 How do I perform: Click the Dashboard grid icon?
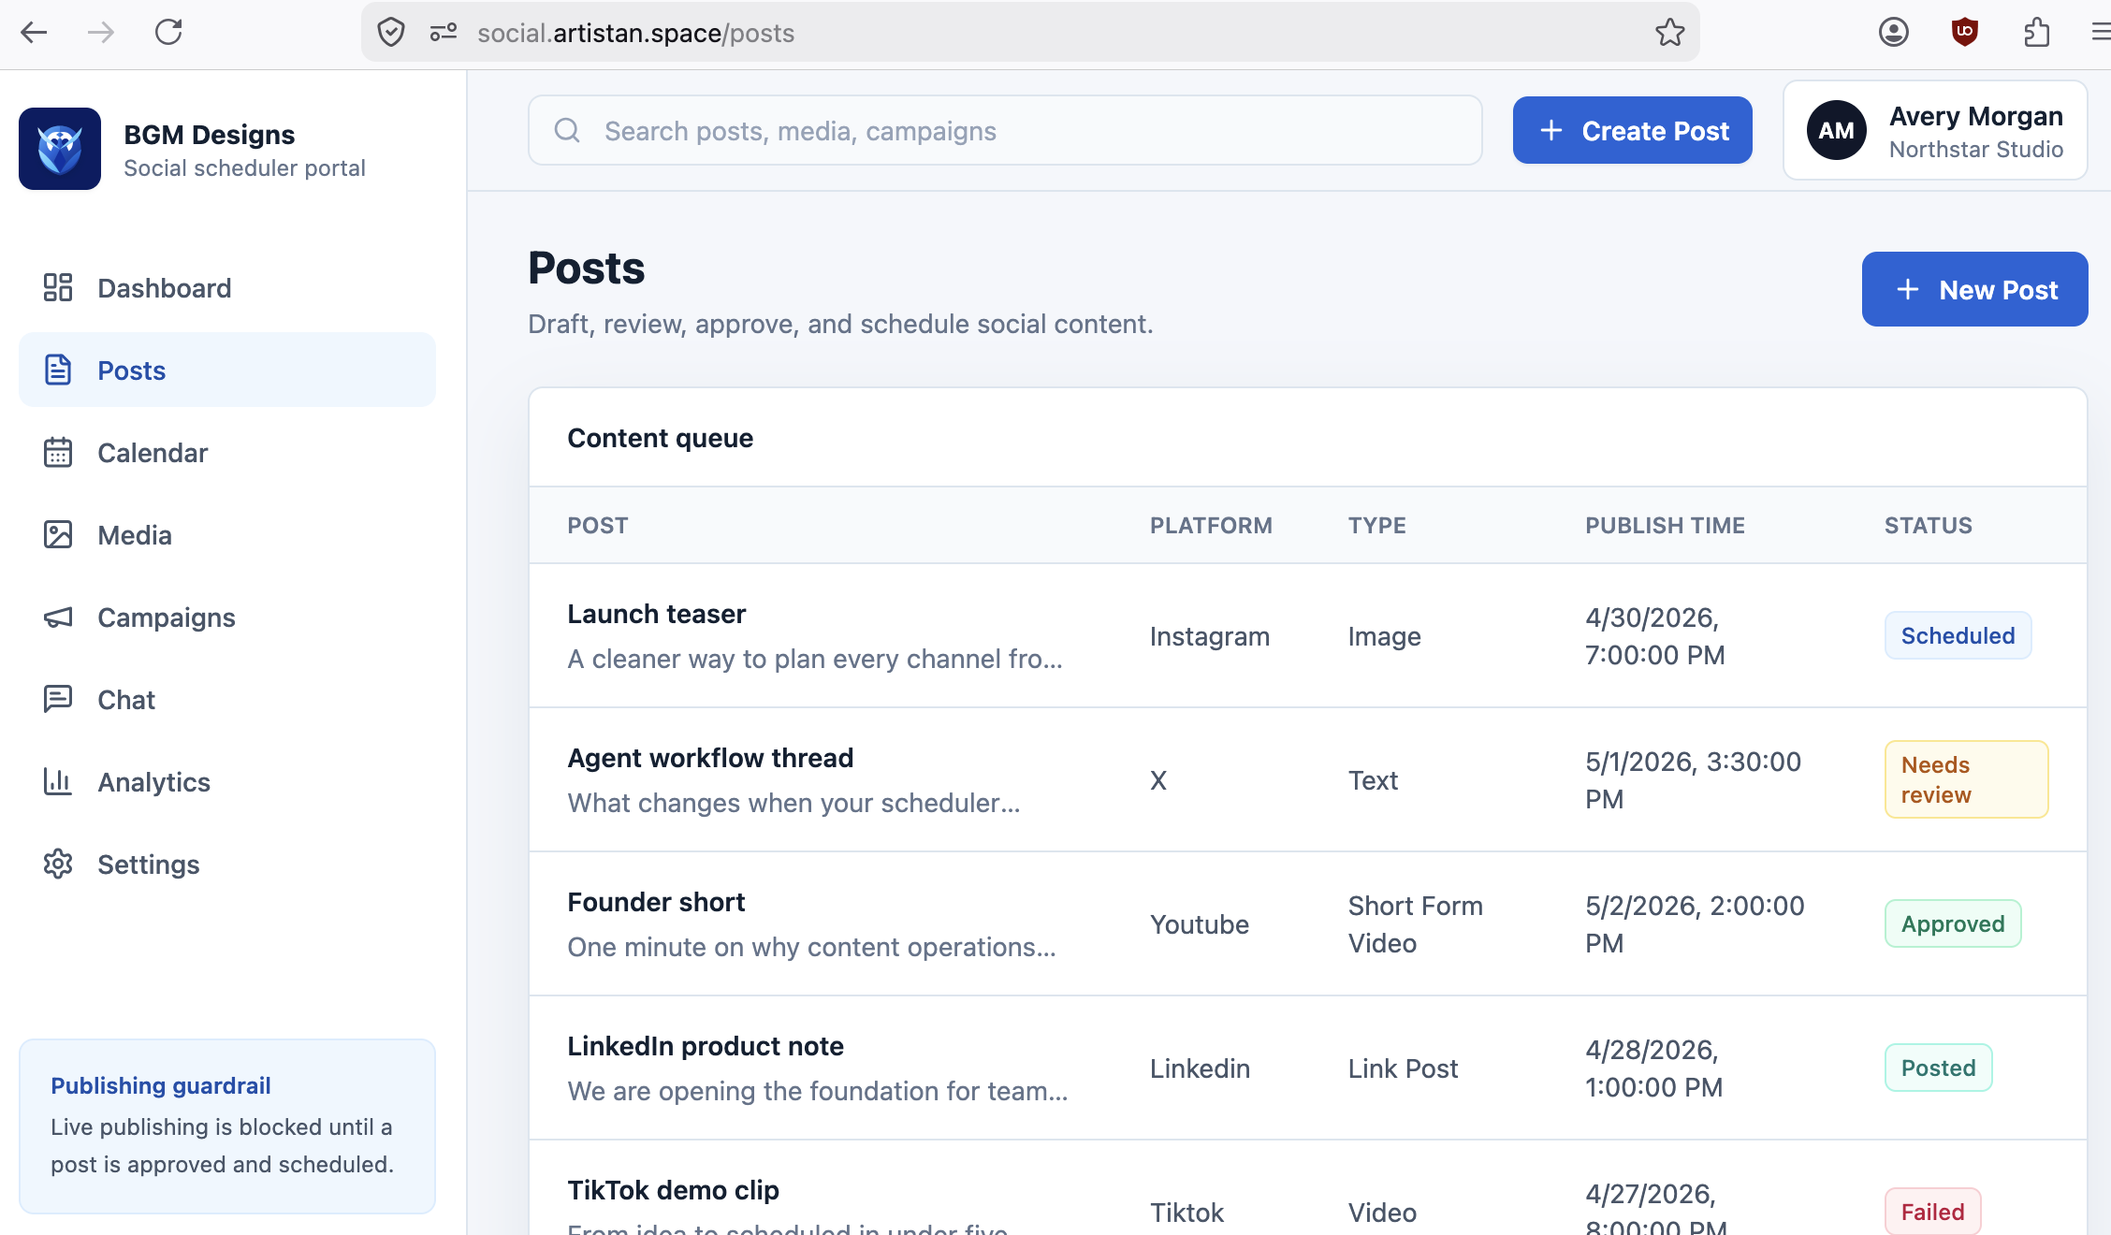58,287
